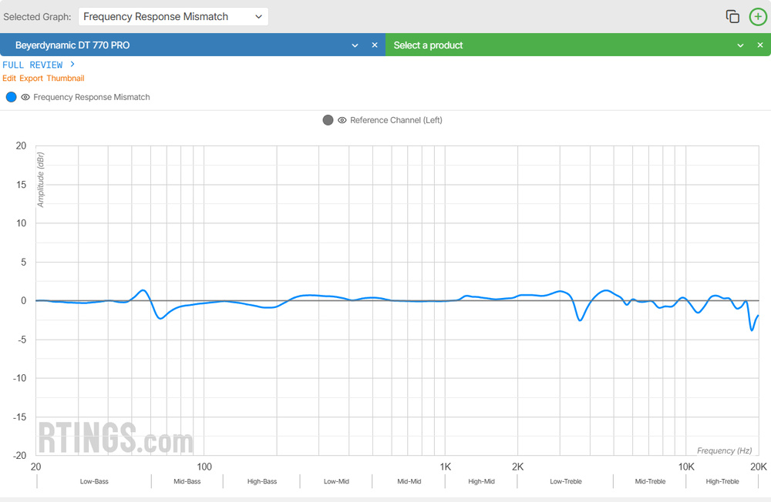The image size is (771, 502).
Task: Click the RTINGS.com watermark on the chart
Action: [115, 438]
